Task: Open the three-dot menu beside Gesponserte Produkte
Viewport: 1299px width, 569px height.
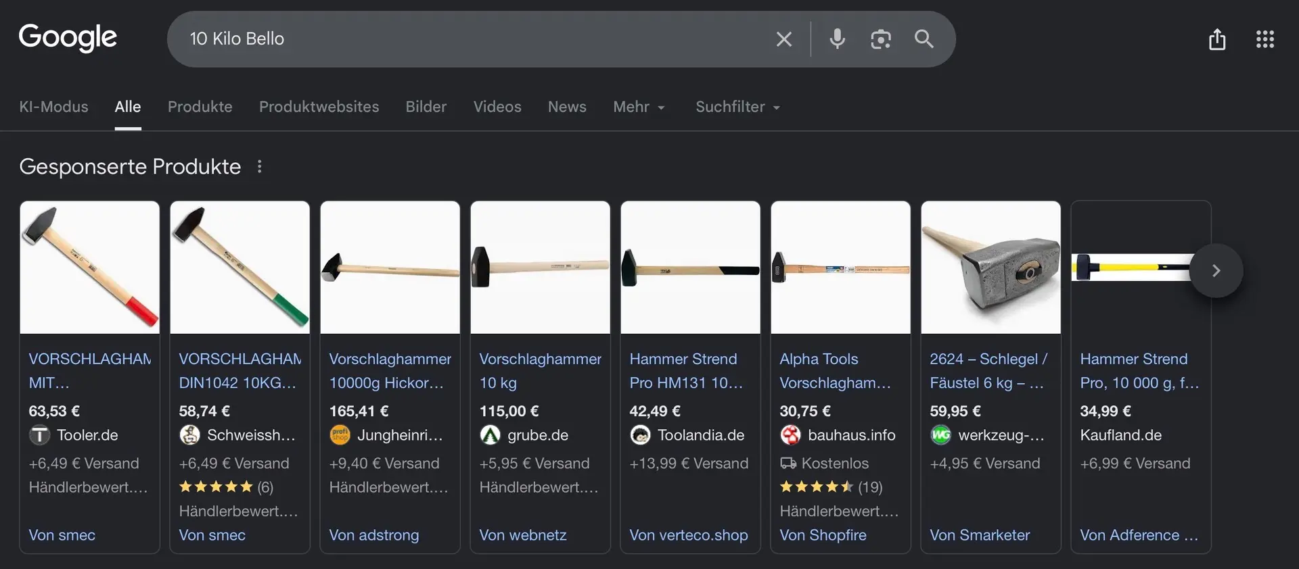Action: point(259,166)
